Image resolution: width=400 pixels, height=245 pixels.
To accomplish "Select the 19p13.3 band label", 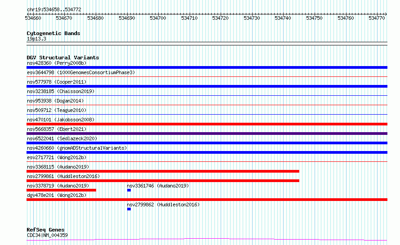I will coord(36,39).
